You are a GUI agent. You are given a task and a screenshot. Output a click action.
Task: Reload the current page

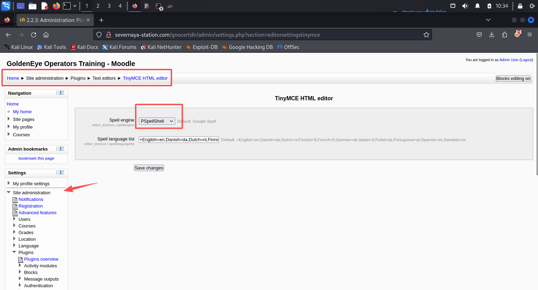click(x=34, y=35)
